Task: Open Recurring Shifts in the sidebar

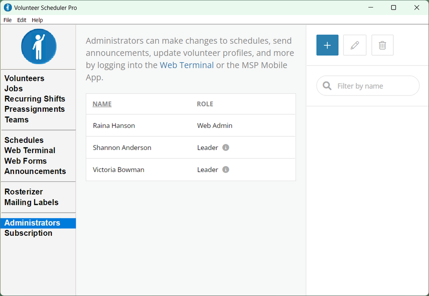Action: click(x=35, y=99)
